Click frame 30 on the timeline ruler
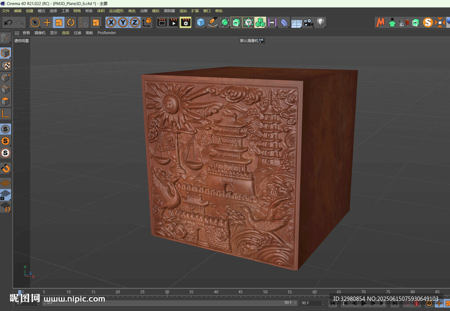Screen dimensions: 450x311 coord(167,292)
